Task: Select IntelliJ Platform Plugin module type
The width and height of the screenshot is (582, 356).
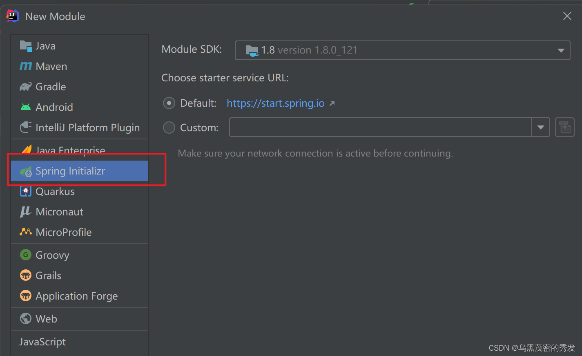Action: [x=80, y=128]
